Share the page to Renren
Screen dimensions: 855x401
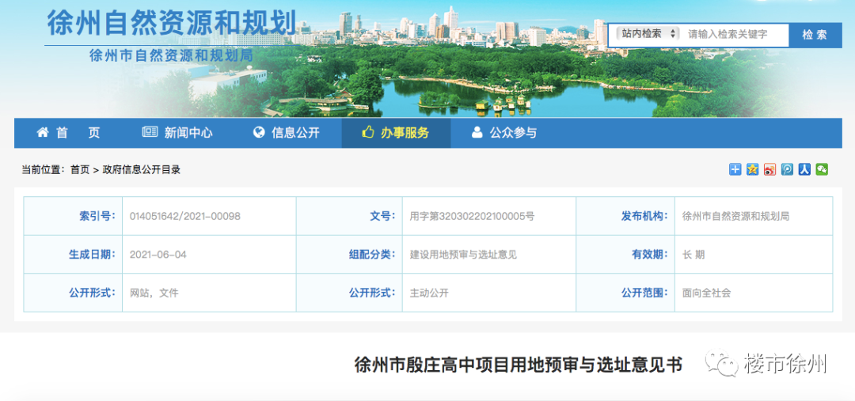(x=804, y=169)
